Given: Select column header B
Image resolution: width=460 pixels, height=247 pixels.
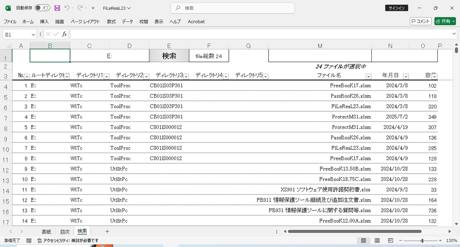Looking at the screenshot, I should (50, 45).
